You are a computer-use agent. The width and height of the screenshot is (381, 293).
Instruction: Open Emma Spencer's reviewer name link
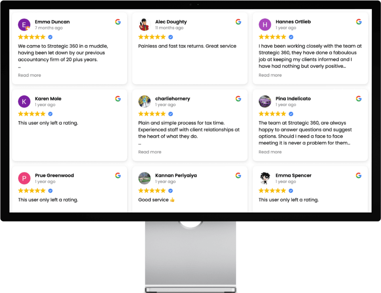(x=293, y=176)
